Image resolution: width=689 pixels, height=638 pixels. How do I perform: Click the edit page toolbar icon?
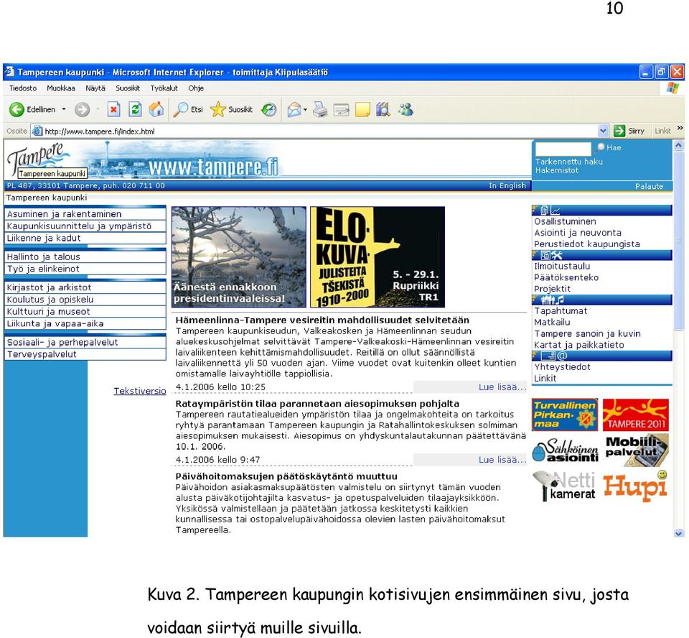click(x=342, y=109)
